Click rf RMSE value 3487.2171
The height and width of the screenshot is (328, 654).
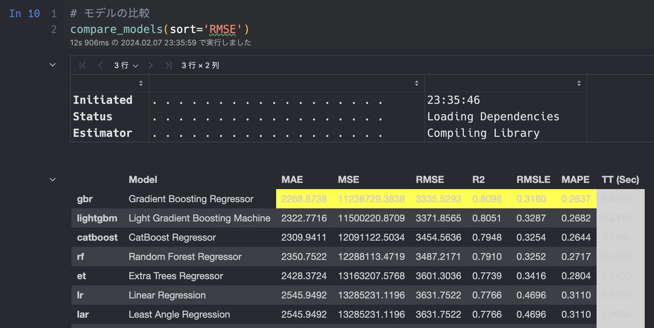click(x=439, y=257)
